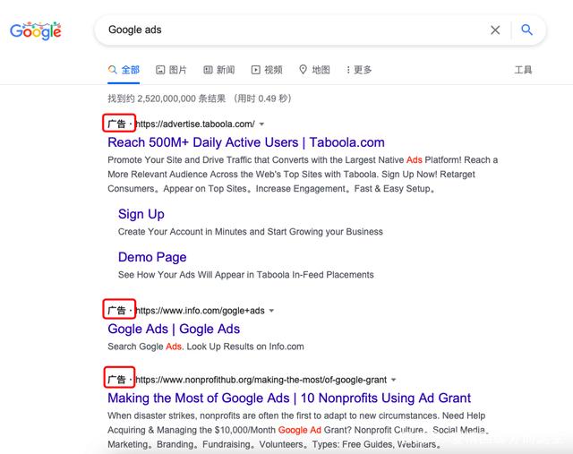Screen dimensions: 573x454
Task: Clear the search box with the X icon
Action: coord(495,30)
